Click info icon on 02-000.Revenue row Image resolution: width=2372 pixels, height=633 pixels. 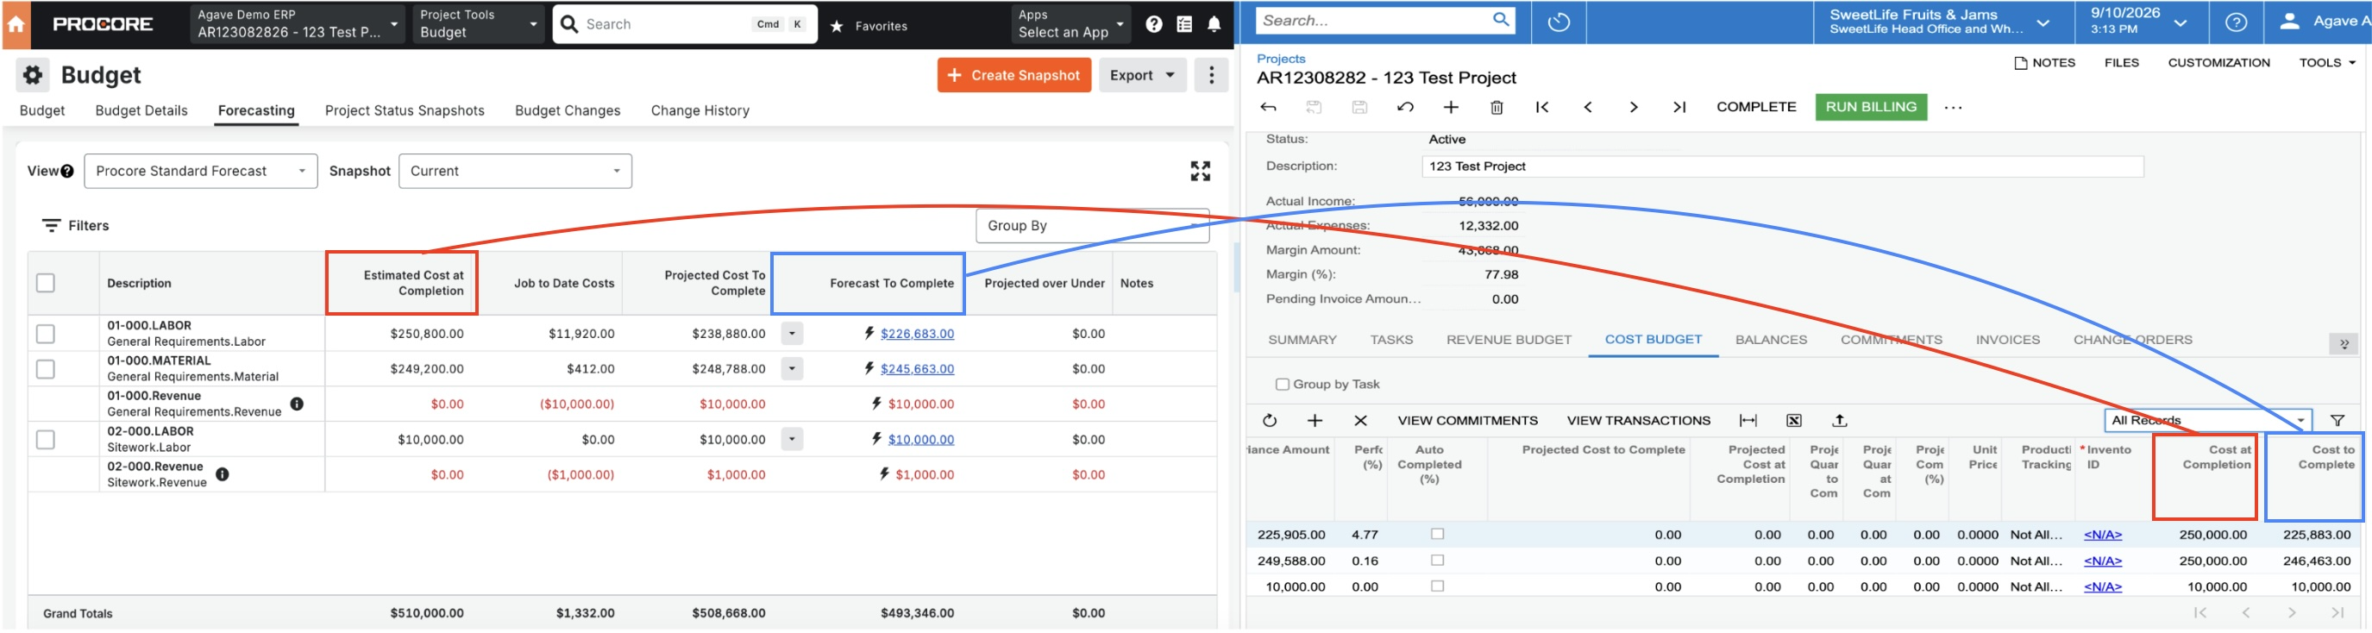point(222,474)
